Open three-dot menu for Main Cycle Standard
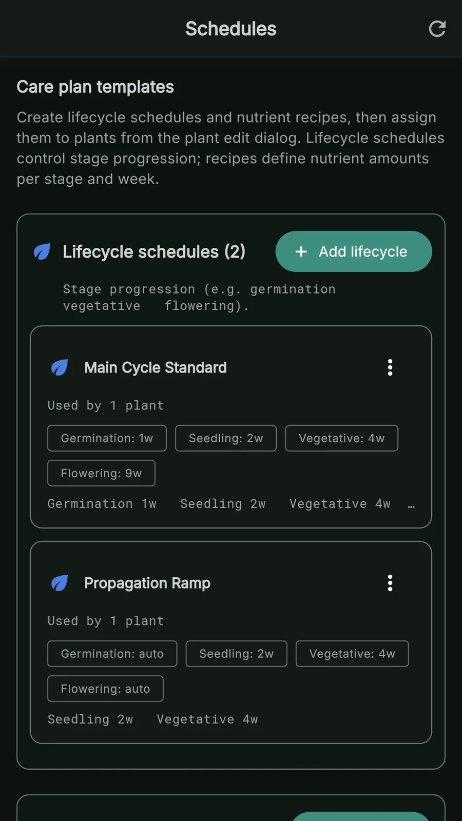Image resolution: width=462 pixels, height=821 pixels. click(x=390, y=367)
